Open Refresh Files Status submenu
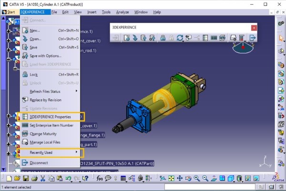 50,91
